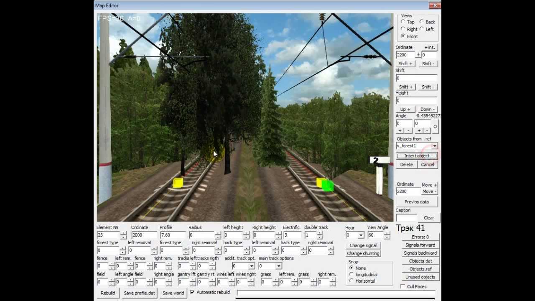Click into the Element № field
This screenshot has height=301, width=535.
(x=108, y=235)
